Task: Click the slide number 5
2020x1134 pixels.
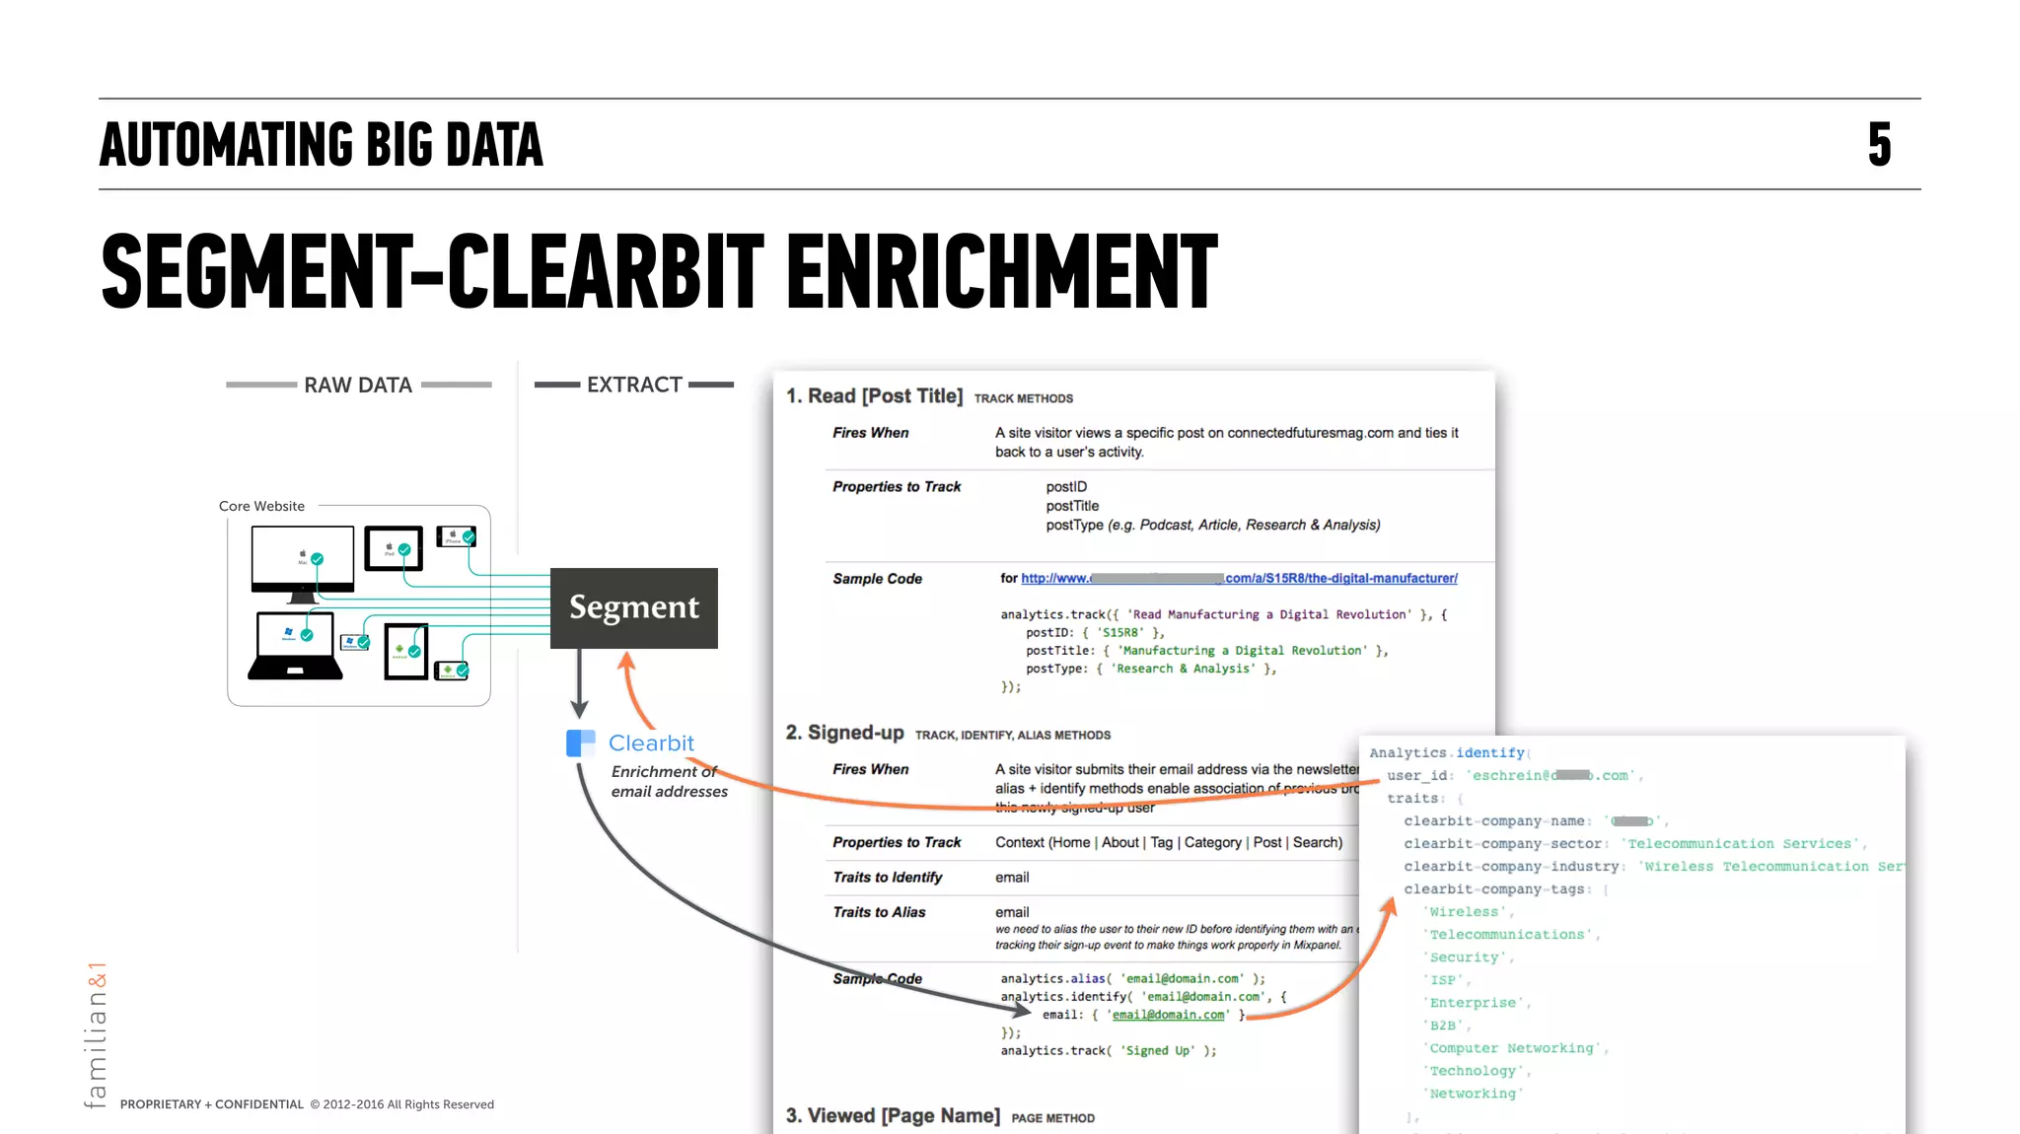Action: coord(1880,145)
